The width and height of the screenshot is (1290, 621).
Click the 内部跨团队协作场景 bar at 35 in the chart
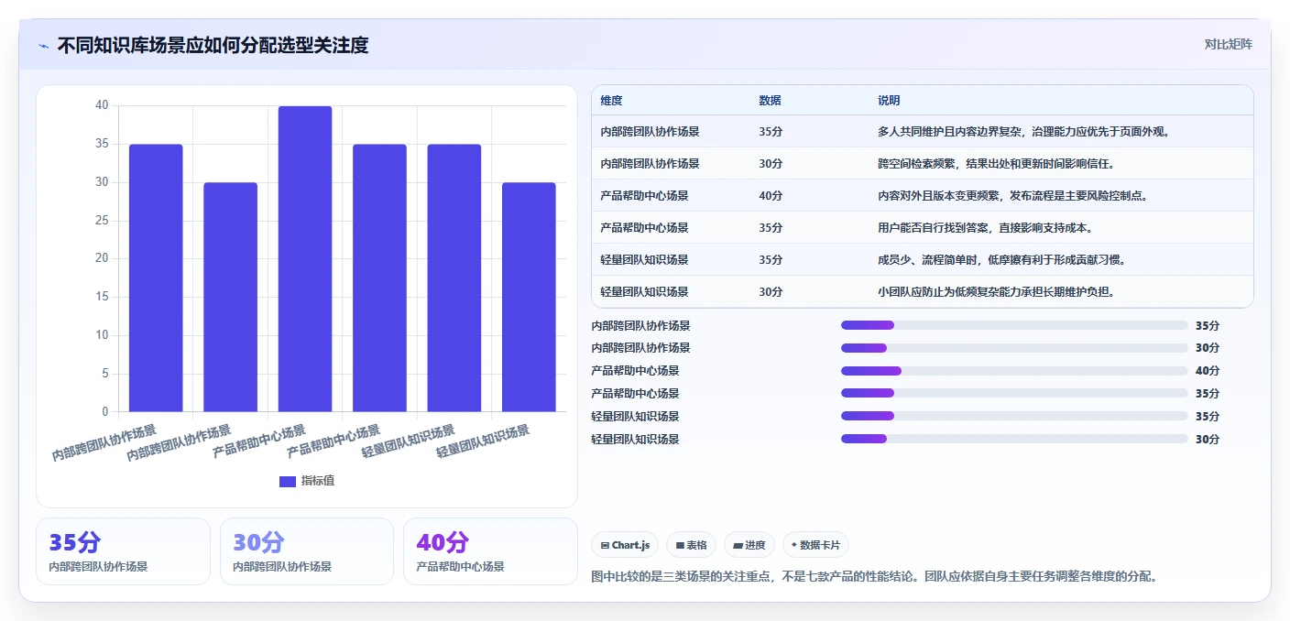pos(156,278)
